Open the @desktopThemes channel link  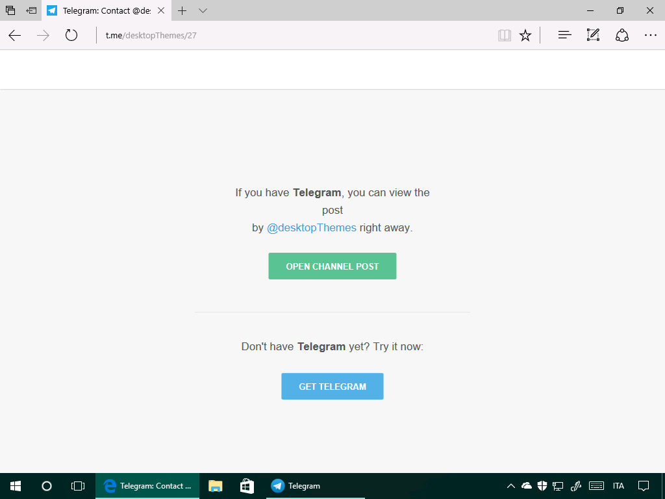[311, 228]
